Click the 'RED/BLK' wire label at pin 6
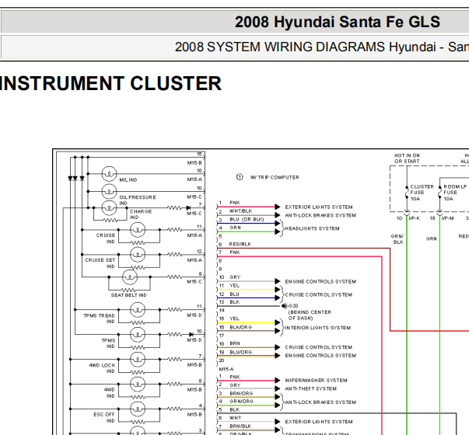Screen dimensions: 469x435 click(240, 244)
